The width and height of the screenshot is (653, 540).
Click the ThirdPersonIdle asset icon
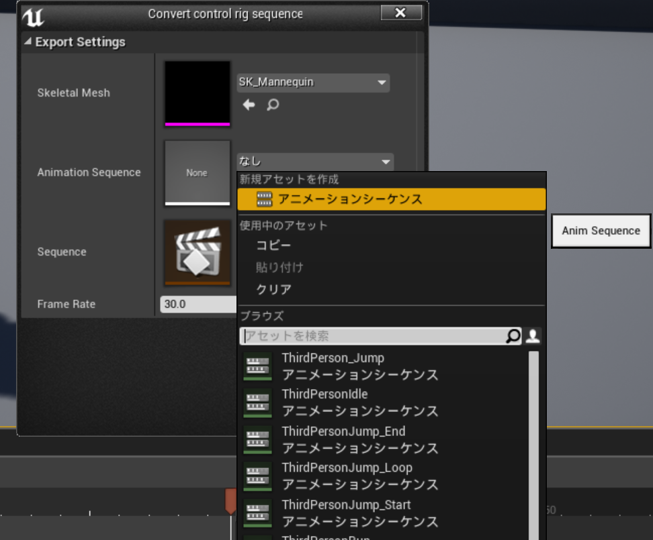(x=257, y=402)
